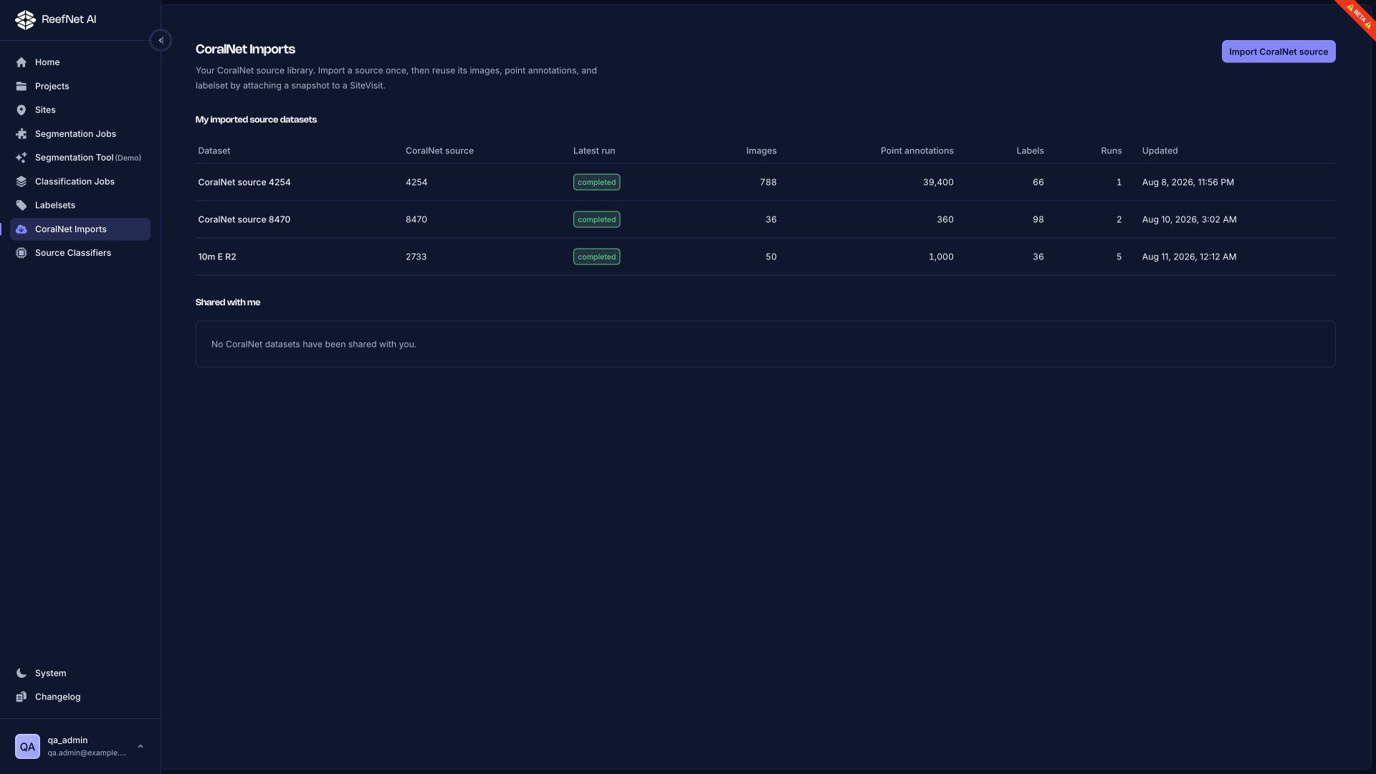1376x774 pixels.
Task: Open the Projects section
Action: 80,86
